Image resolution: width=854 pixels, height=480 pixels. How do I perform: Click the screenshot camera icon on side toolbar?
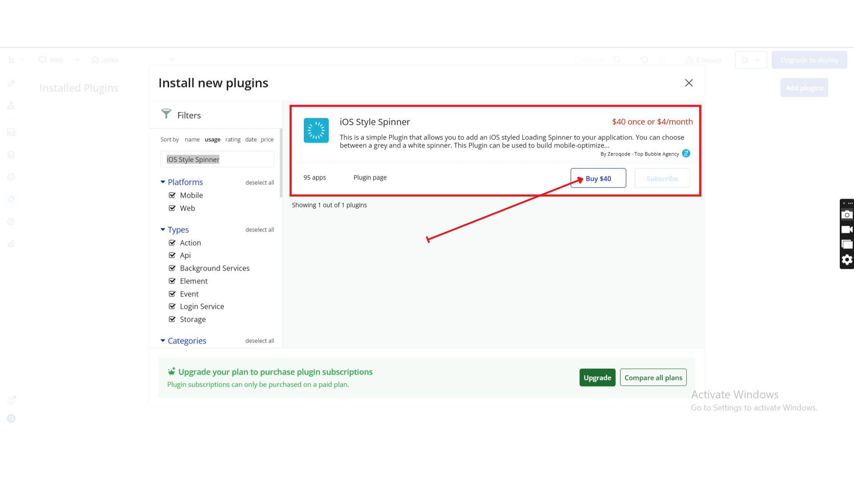click(847, 215)
